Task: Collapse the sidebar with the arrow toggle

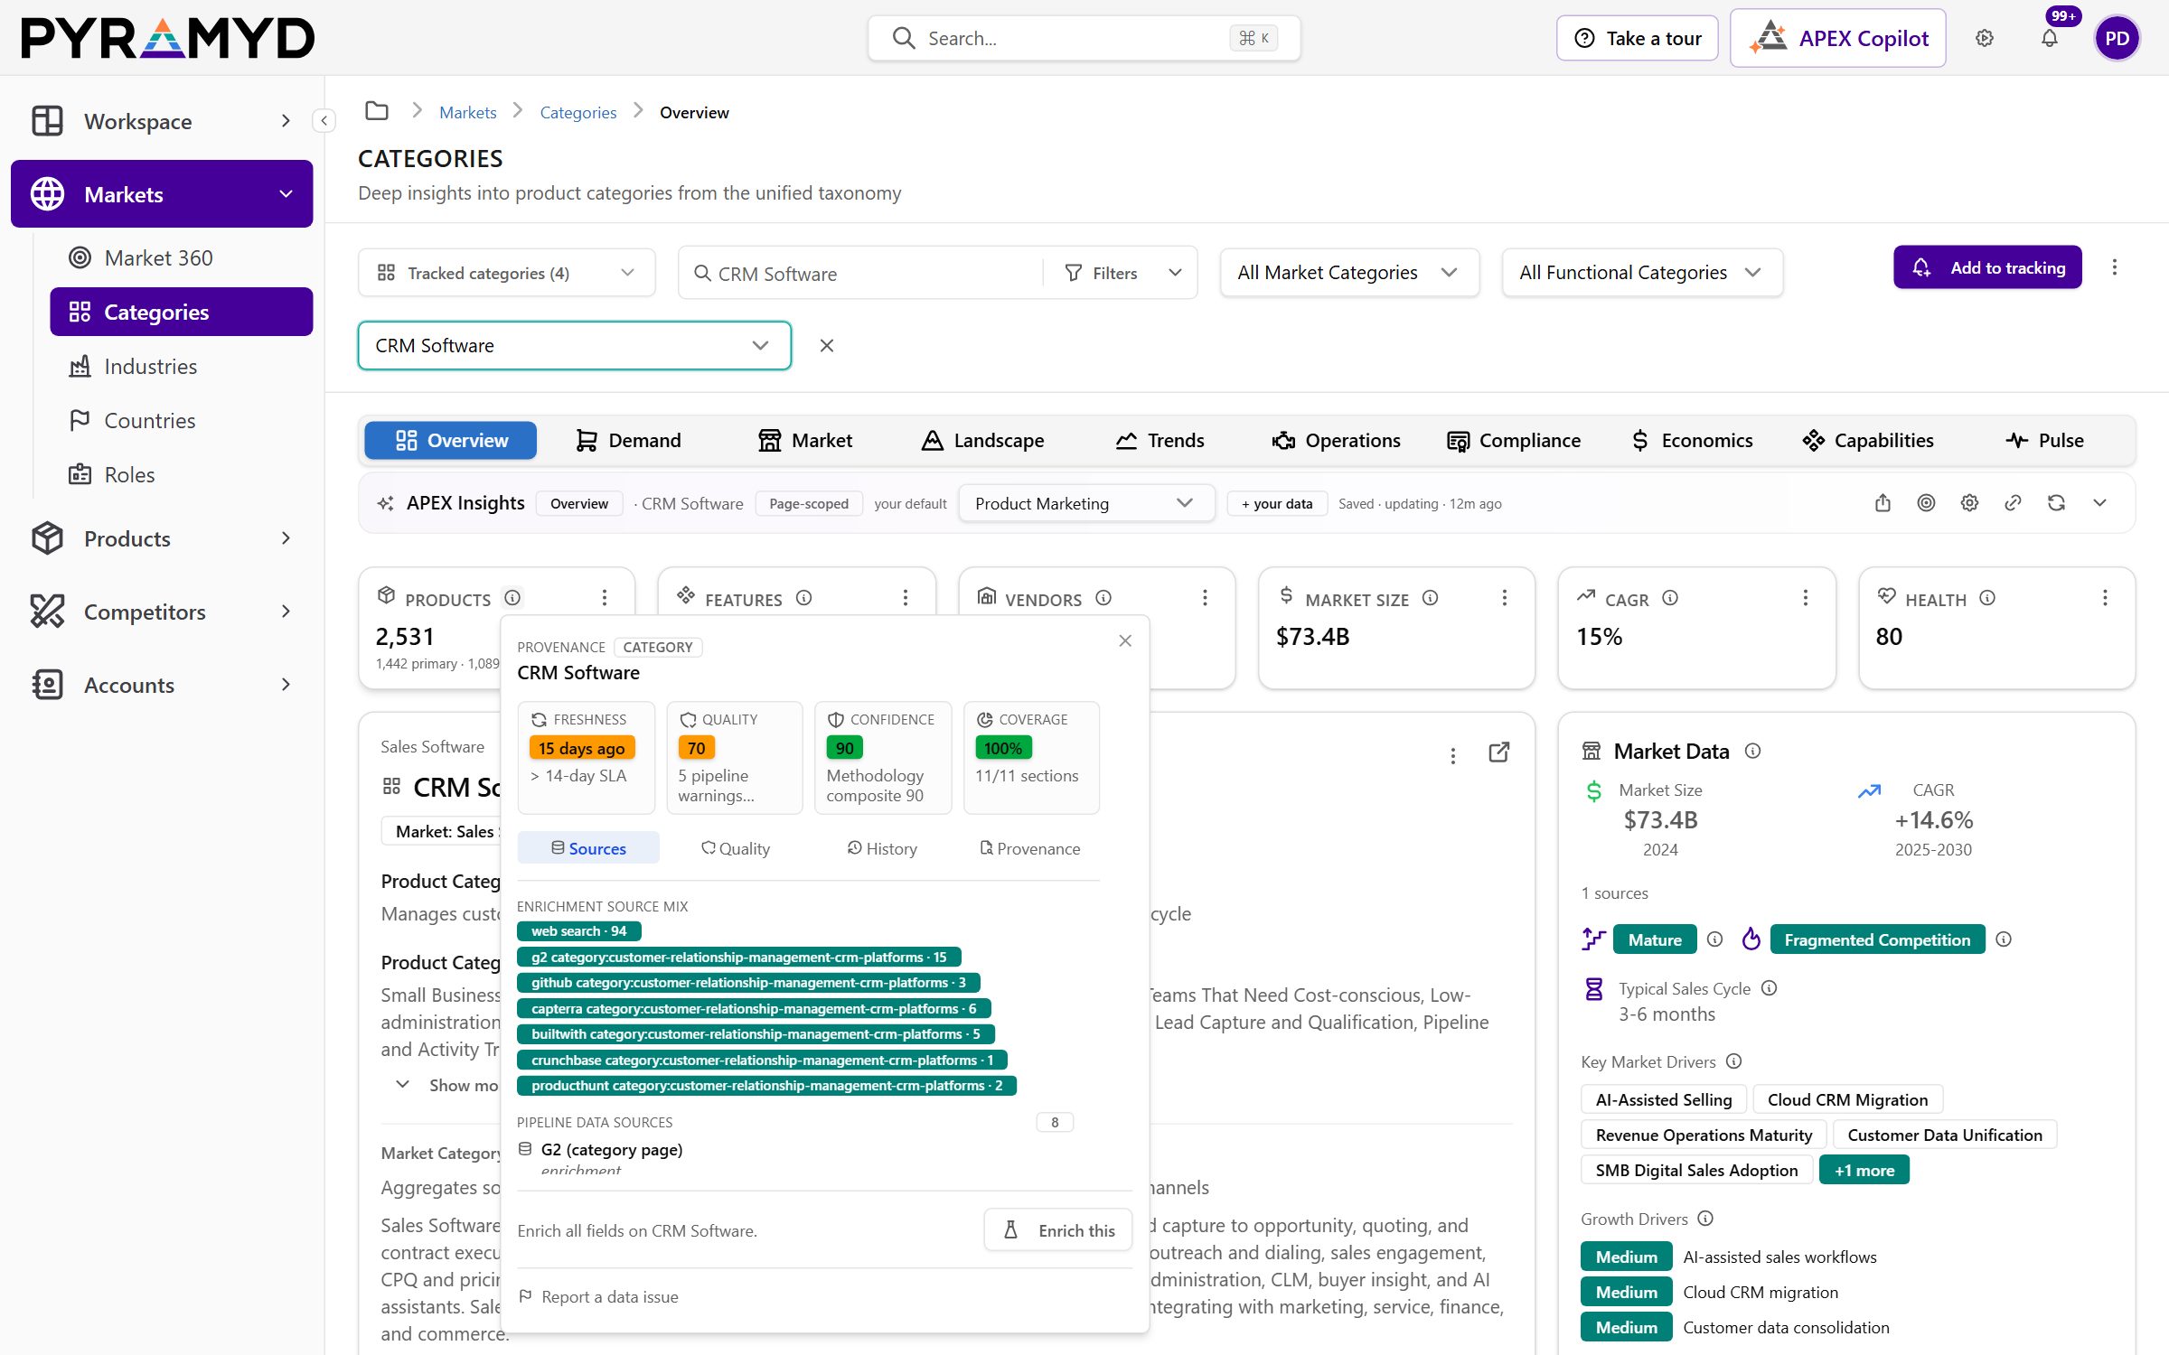Action: click(x=324, y=120)
